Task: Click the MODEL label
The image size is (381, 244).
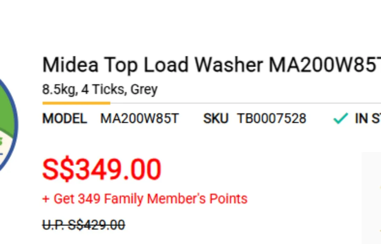Action: 65,119
